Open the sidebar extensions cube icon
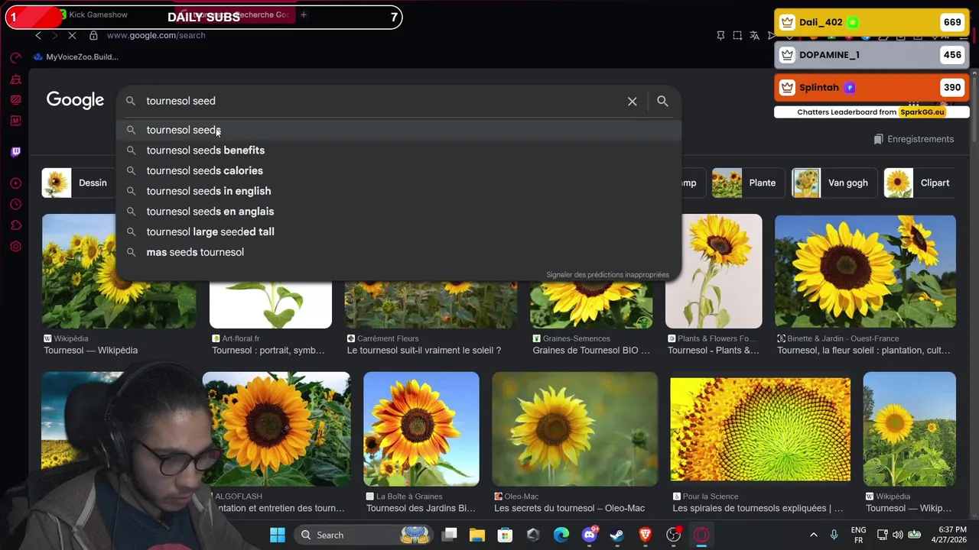Image resolution: width=979 pixels, height=550 pixels. [15, 225]
